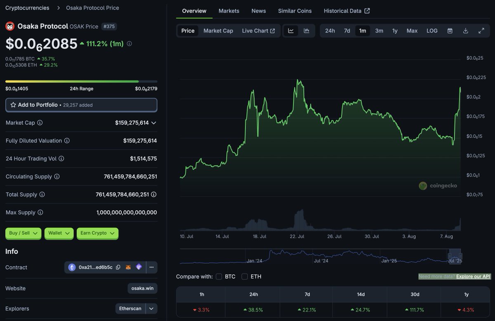Open the Buy / Sell dropdown

[24, 233]
